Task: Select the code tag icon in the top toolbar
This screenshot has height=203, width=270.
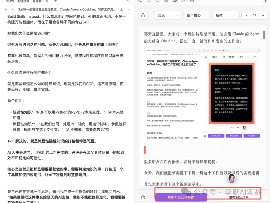Action: click(157, 1)
